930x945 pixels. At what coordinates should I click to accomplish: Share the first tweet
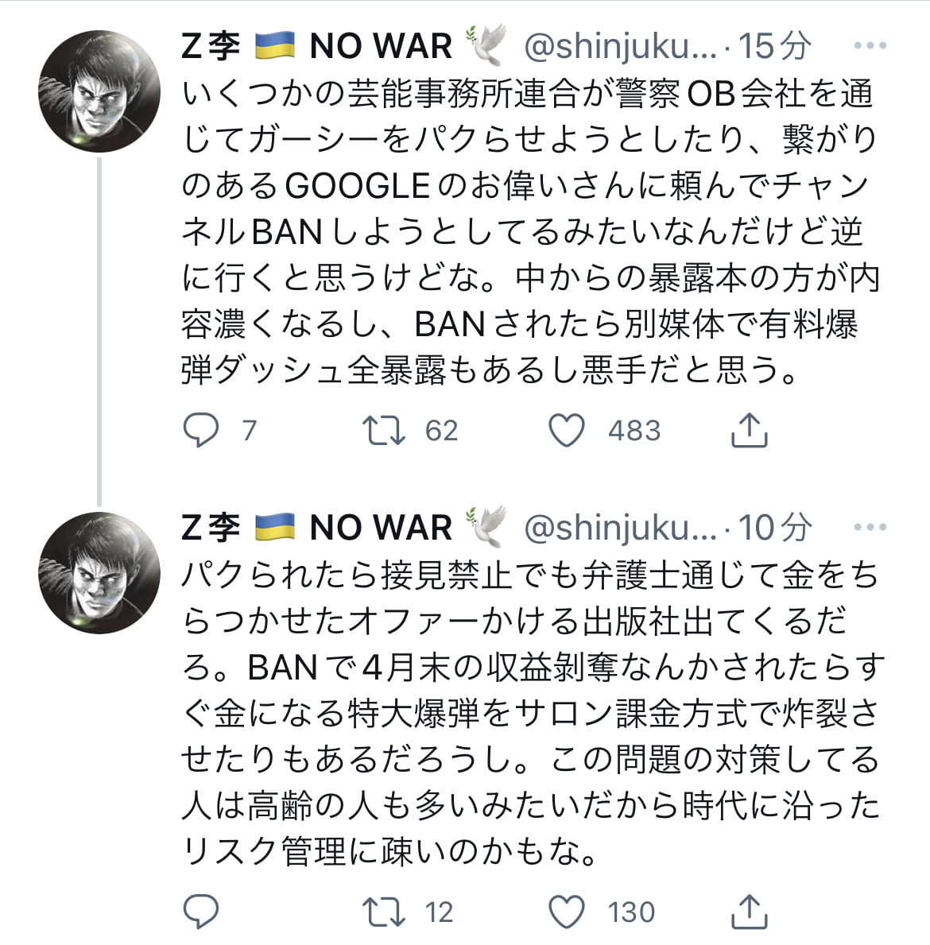(x=748, y=430)
